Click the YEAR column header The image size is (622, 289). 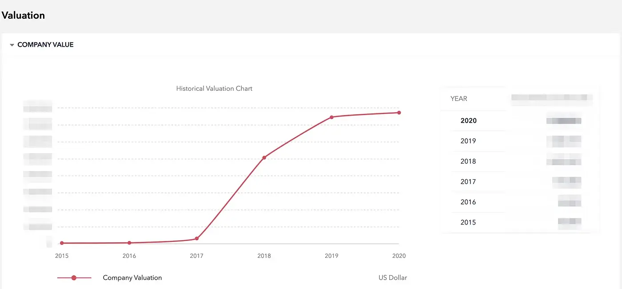pyautogui.click(x=459, y=99)
